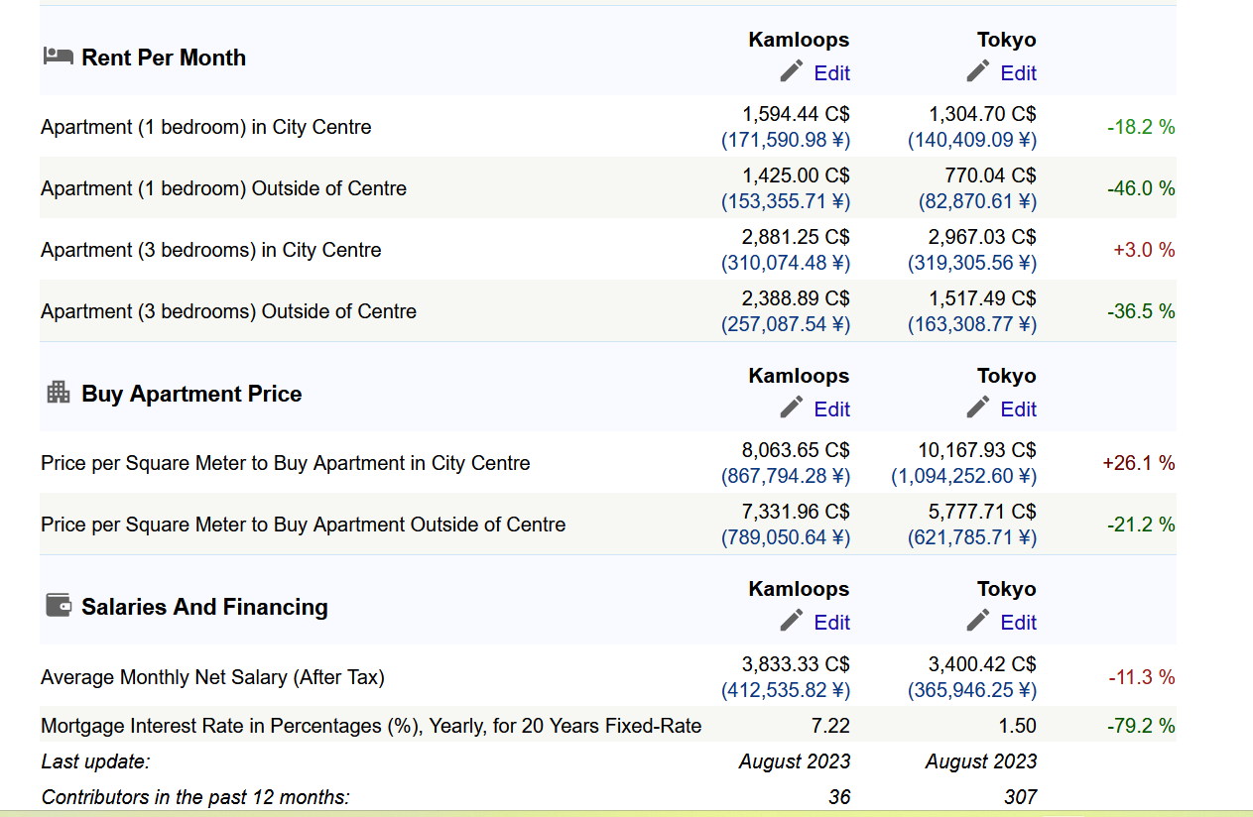Click 'Apartment (3 bedrooms) Outside of Centre' label

(x=229, y=311)
